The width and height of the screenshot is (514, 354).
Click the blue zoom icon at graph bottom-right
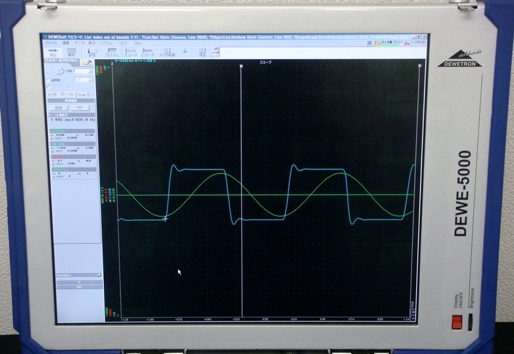click(x=413, y=312)
